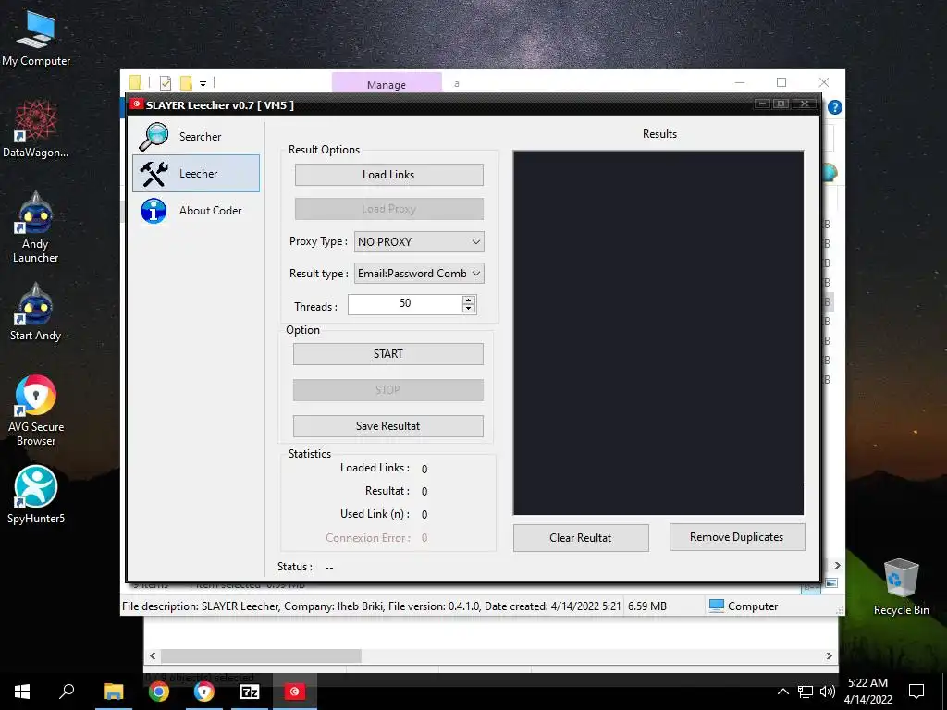
Task: Select the SpyHunter5 desktop icon
Action: click(x=36, y=496)
